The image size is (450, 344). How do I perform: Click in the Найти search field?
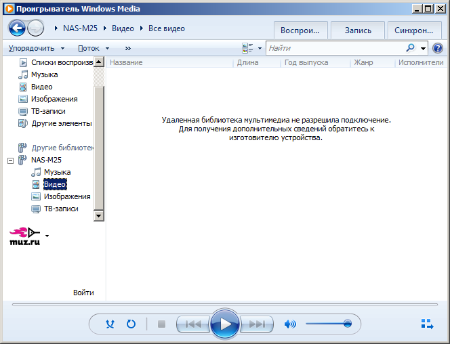point(335,48)
